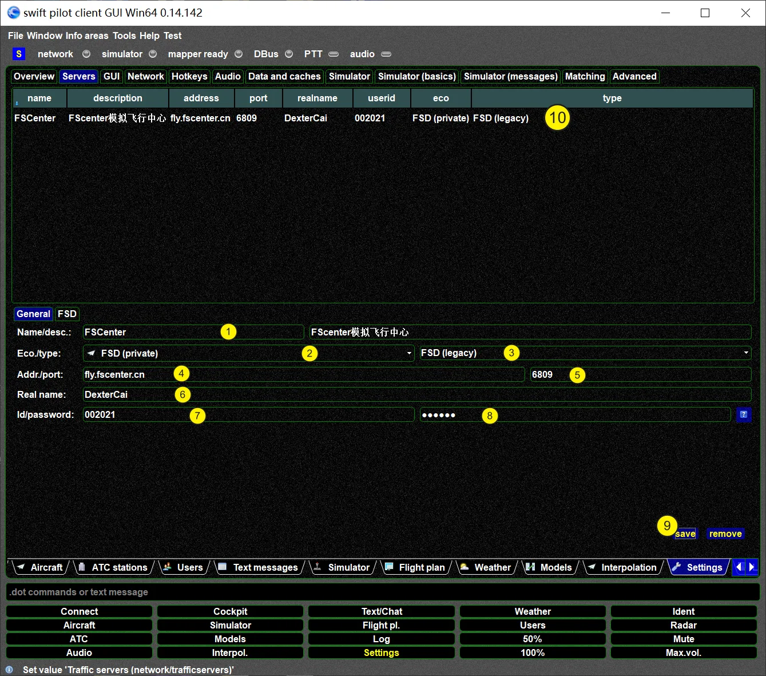
Task: Click the port field containing 6809
Action: pos(641,374)
